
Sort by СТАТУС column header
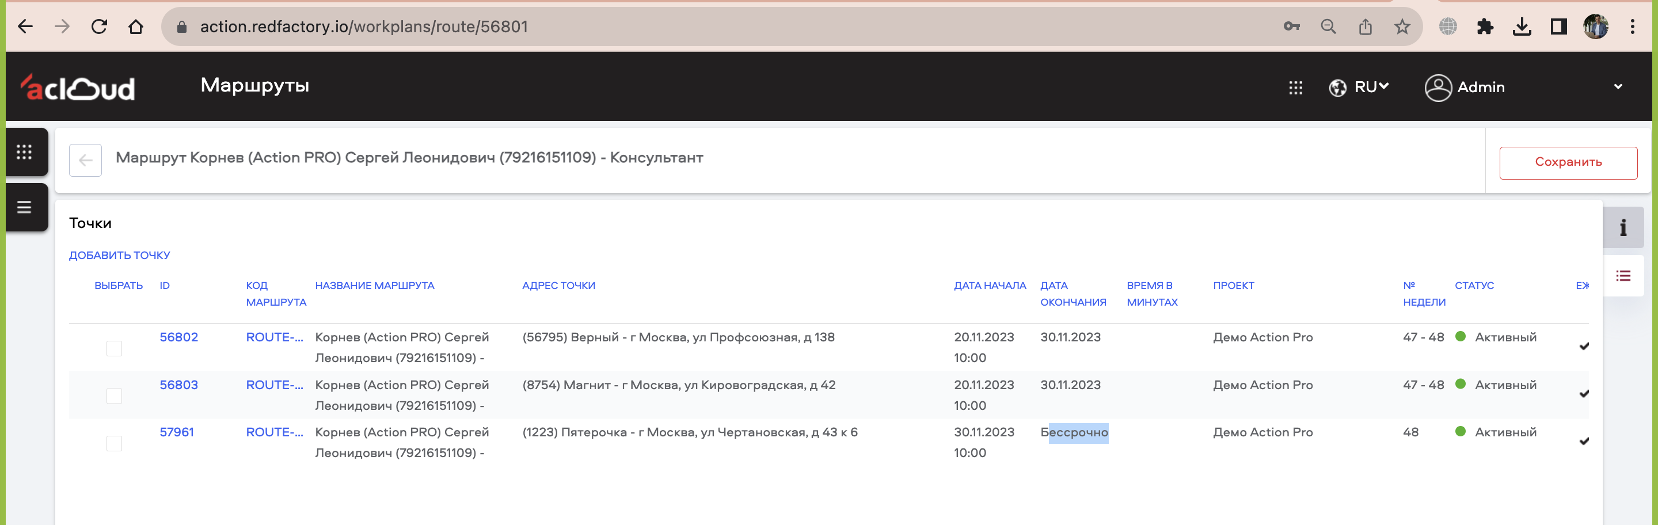pyautogui.click(x=1474, y=286)
